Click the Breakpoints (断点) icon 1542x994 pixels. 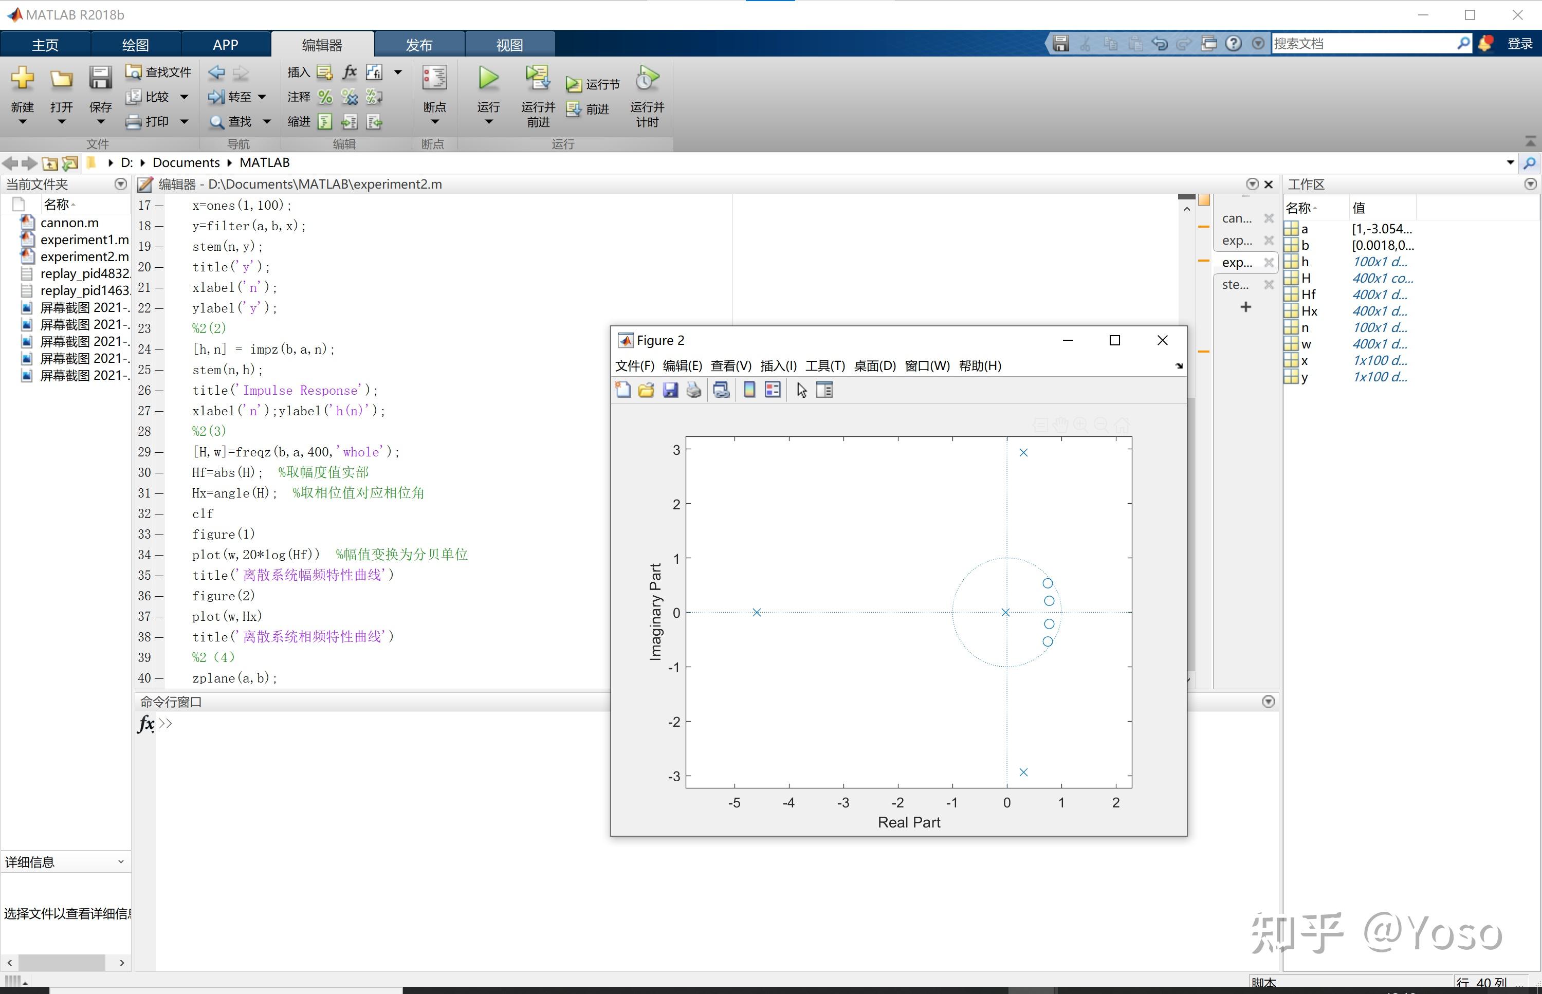tap(434, 79)
